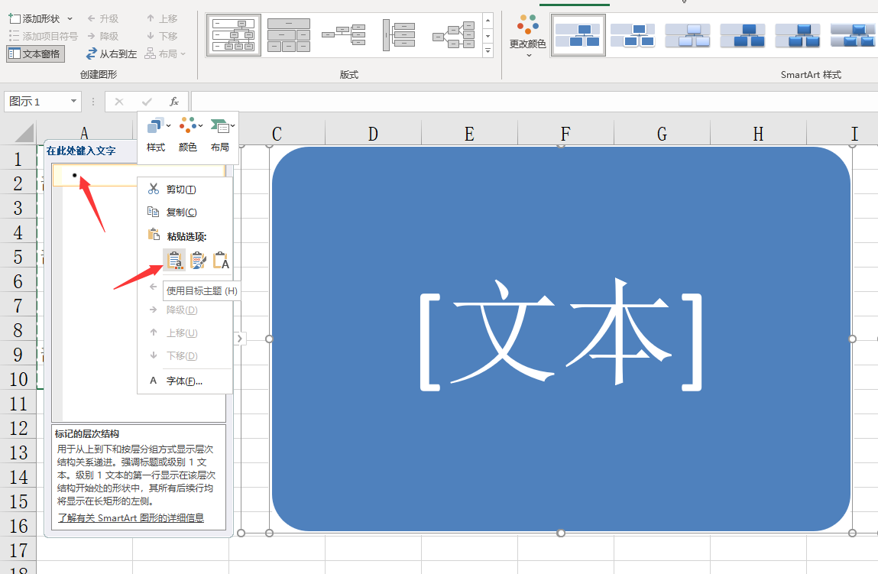Click 从右到左 right-to-left button

(111, 54)
